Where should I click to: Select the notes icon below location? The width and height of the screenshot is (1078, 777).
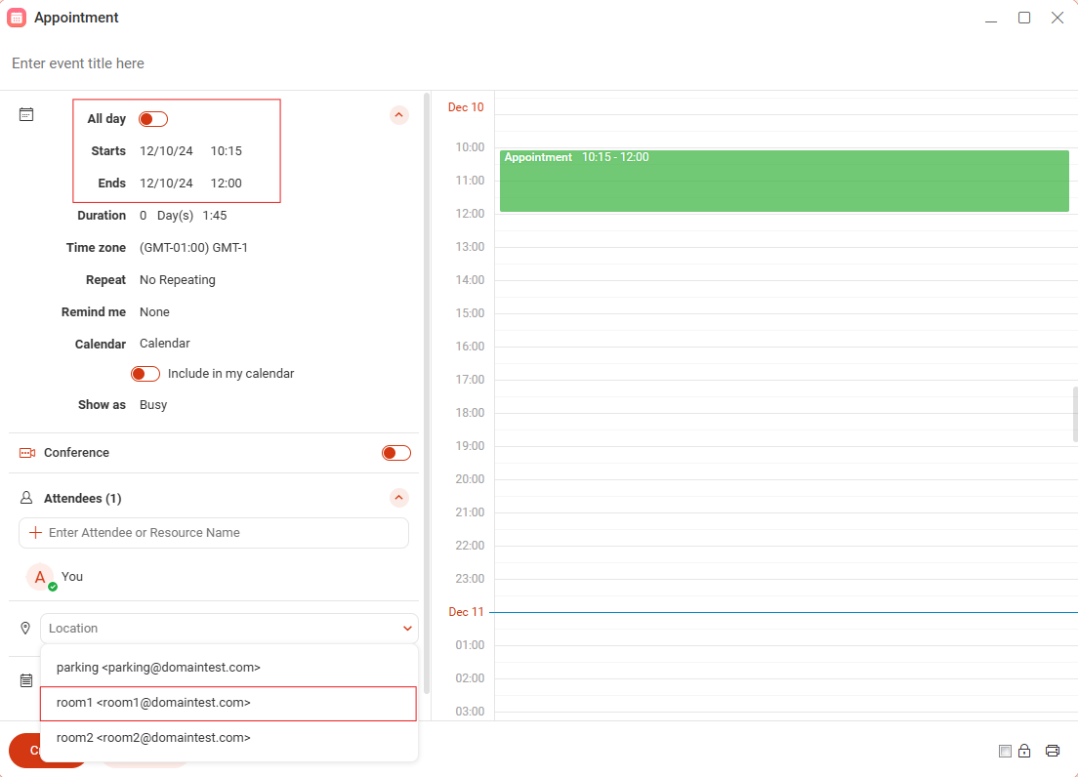(x=24, y=678)
